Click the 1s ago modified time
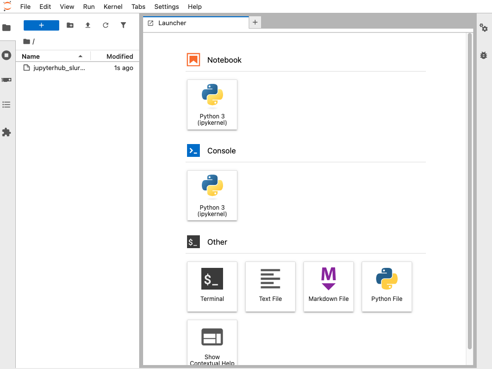This screenshot has width=492, height=369. click(x=124, y=68)
